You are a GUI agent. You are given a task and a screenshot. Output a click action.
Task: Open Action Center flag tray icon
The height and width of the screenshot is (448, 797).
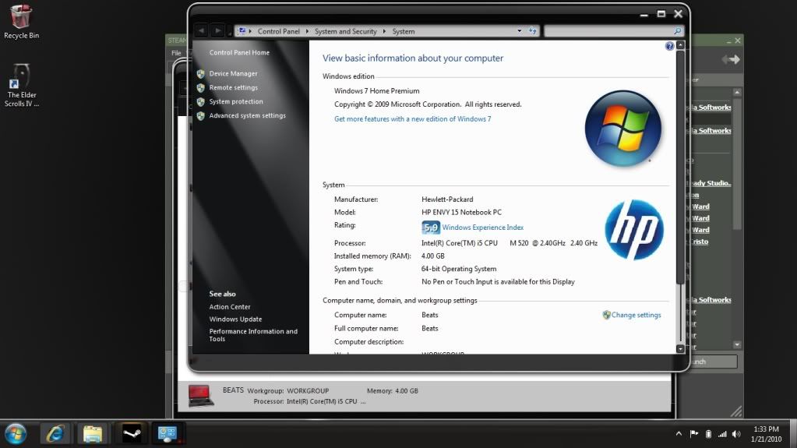tap(694, 434)
